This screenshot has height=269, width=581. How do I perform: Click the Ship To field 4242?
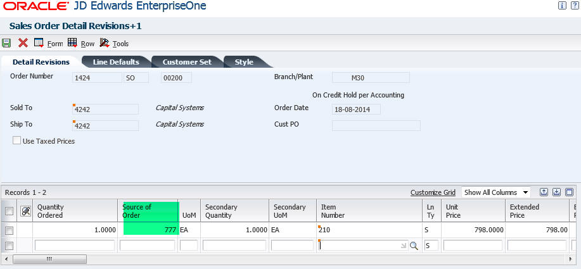click(x=105, y=125)
